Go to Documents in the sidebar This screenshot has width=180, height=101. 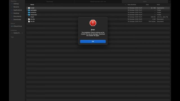point(17,16)
